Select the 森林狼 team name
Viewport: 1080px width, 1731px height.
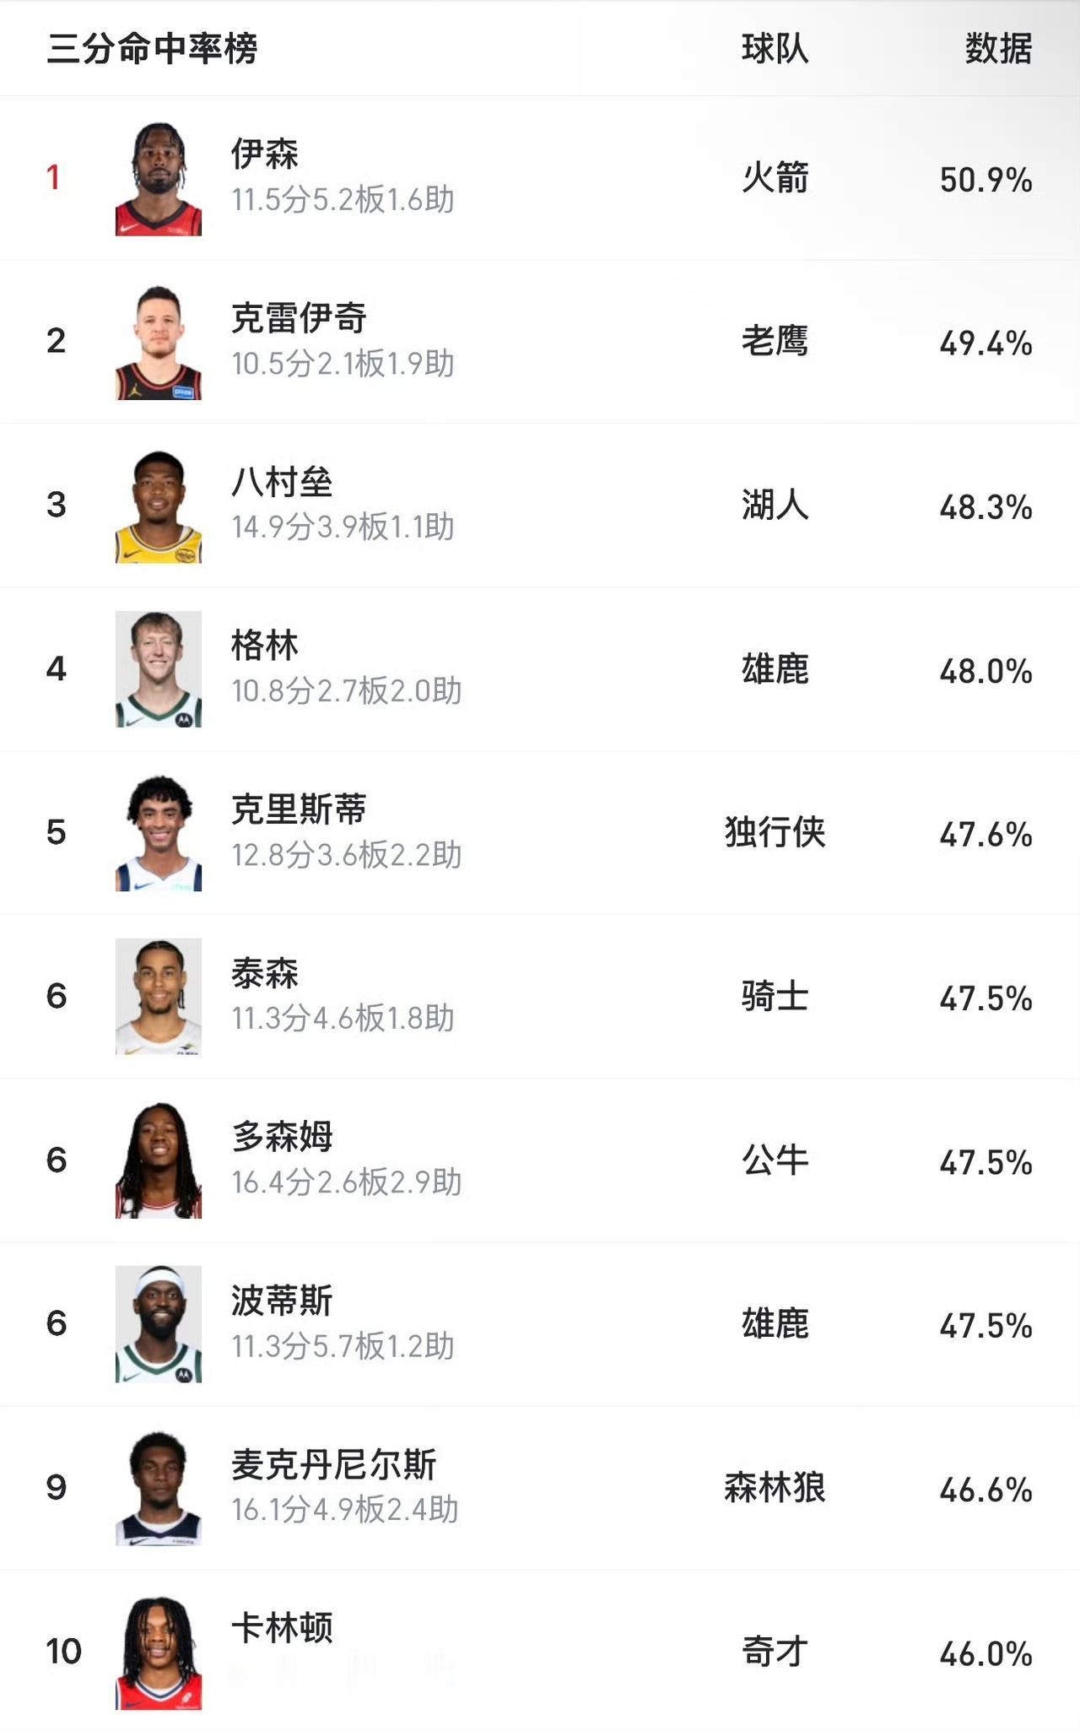[775, 1487]
